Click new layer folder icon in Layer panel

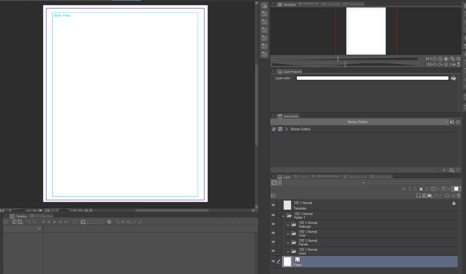click(x=430, y=196)
